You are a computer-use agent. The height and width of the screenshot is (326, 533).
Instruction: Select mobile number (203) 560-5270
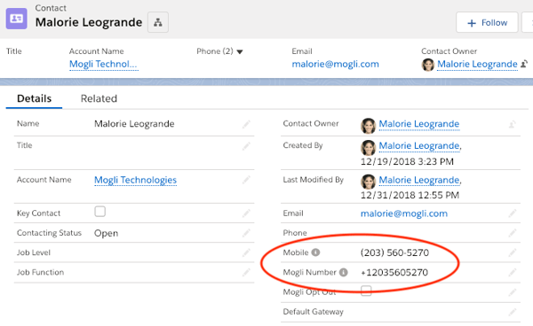point(394,252)
